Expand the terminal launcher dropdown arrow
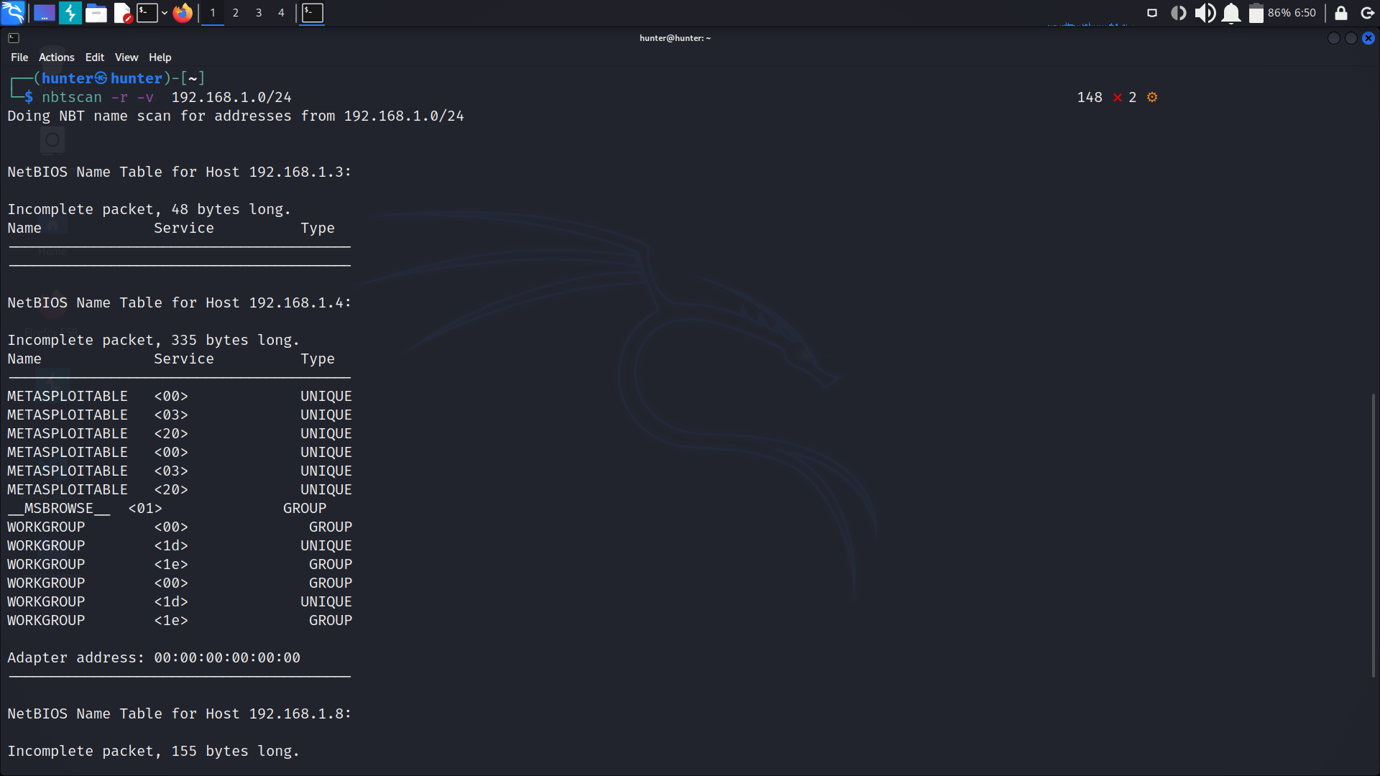This screenshot has width=1380, height=776. click(x=165, y=12)
